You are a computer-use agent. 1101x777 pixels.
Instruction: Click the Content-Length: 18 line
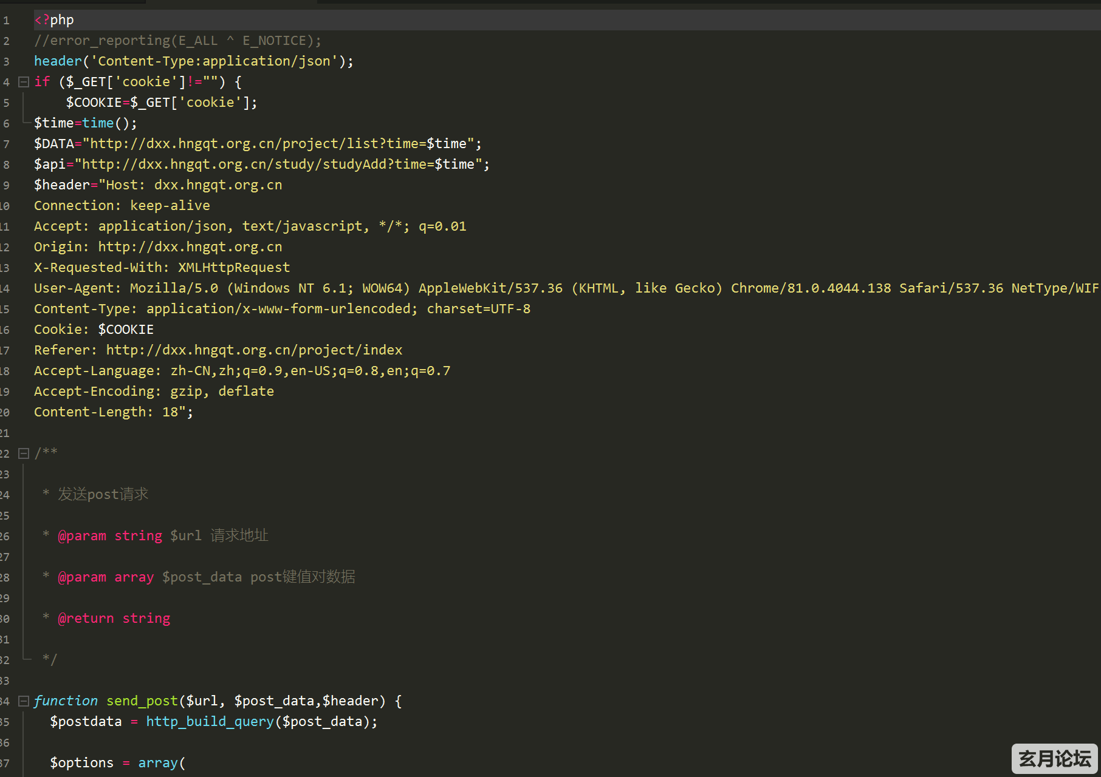point(114,412)
